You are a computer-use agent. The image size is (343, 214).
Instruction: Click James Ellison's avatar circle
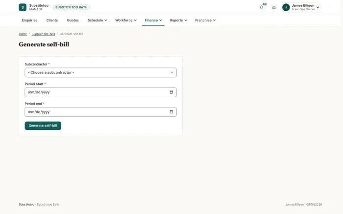pos(286,7)
